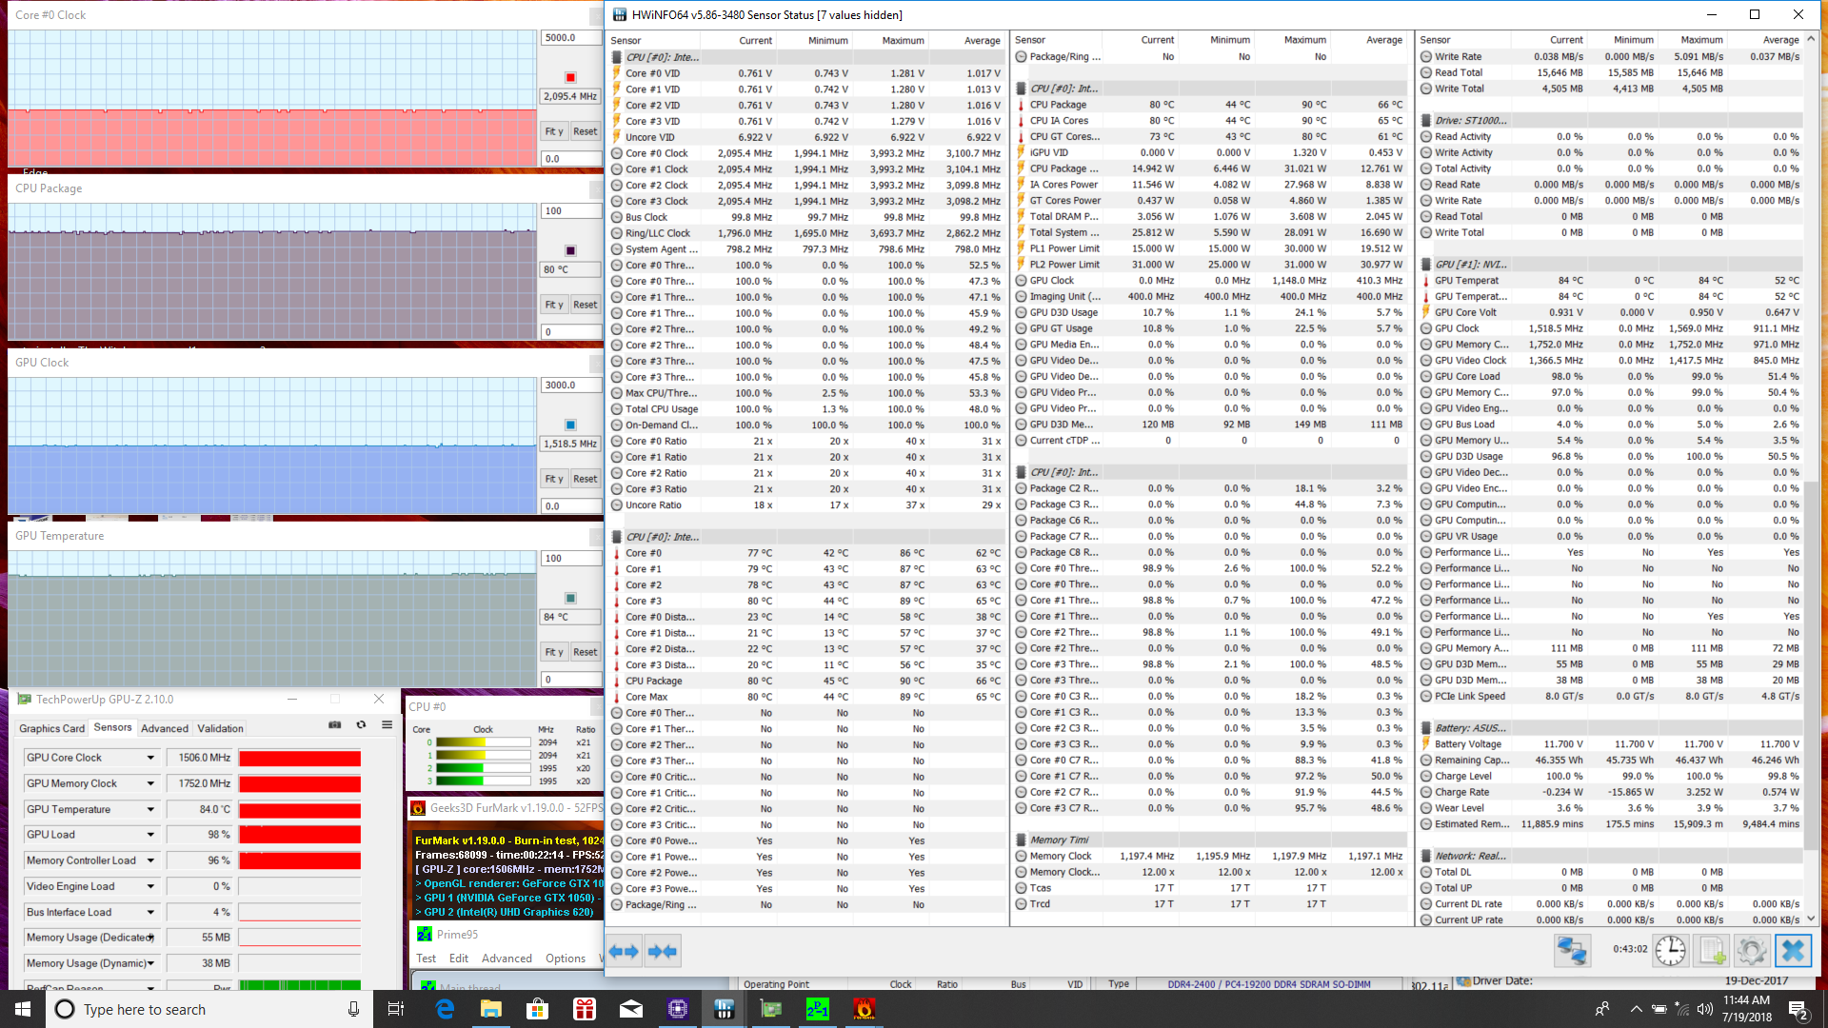Click the HWiNFO network monitors icon
Viewport: 1828px width, 1028px height.
click(x=1572, y=950)
